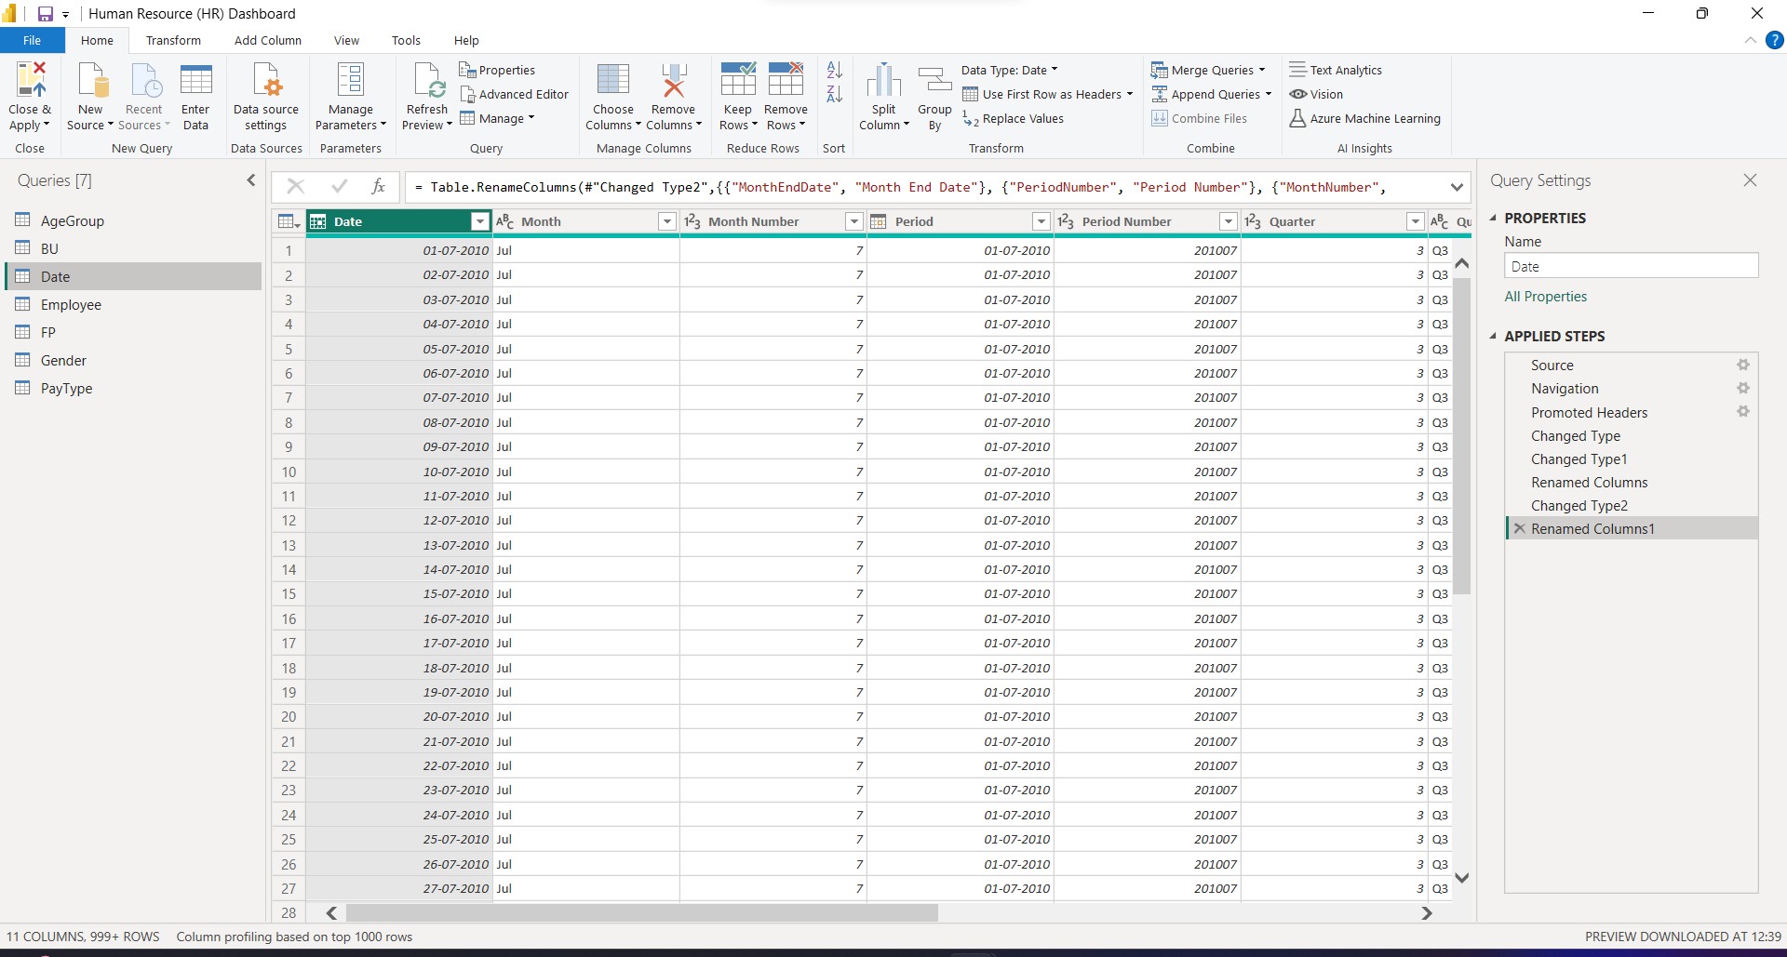Select the Employee query
Viewport: 1787px width, 957px height.
coord(71,305)
